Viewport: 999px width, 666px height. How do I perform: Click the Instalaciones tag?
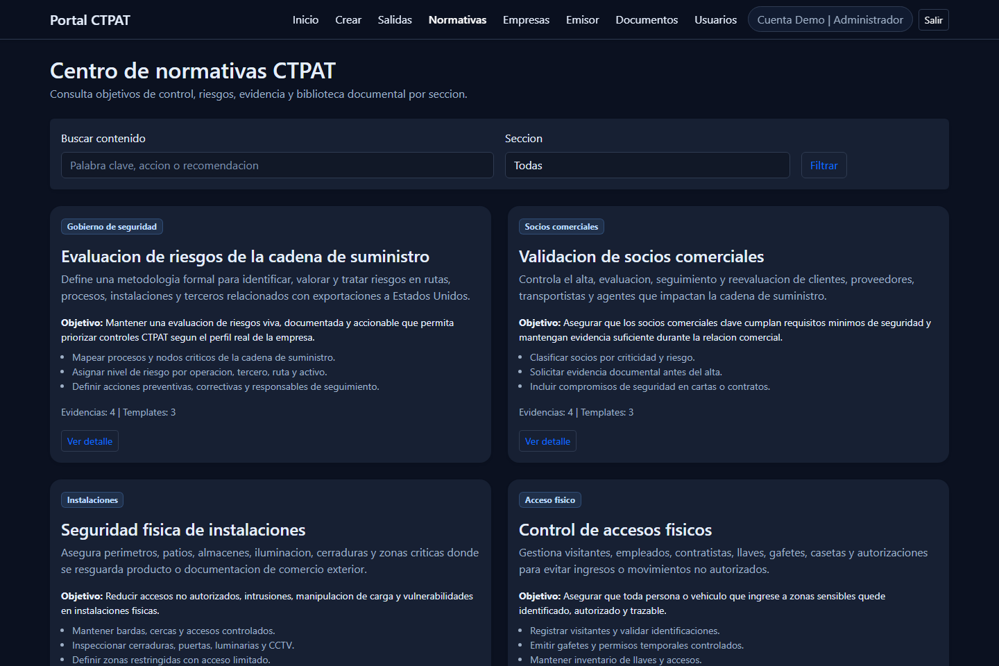pyautogui.click(x=92, y=500)
